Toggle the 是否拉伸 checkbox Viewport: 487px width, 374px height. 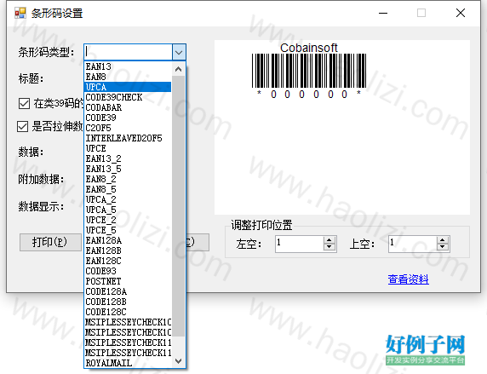22,127
